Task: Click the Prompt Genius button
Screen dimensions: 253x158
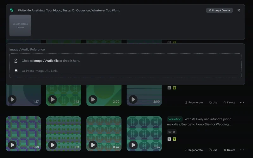Action: coord(219,10)
